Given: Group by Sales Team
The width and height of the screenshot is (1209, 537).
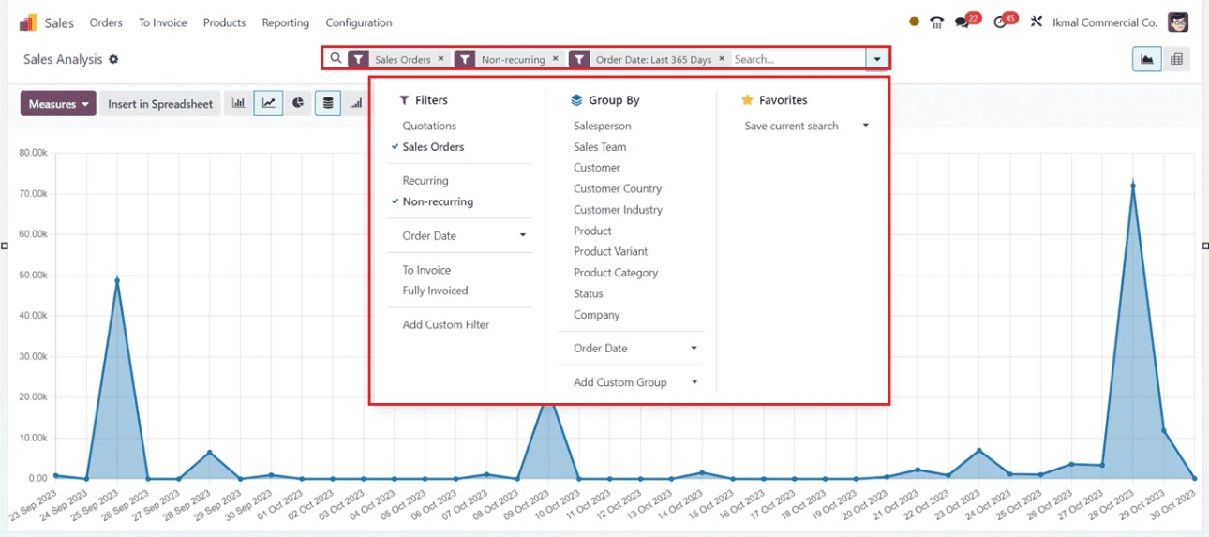Looking at the screenshot, I should pyautogui.click(x=600, y=147).
